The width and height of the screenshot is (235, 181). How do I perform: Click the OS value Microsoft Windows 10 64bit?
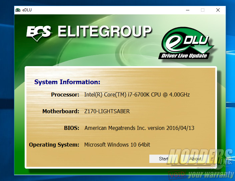[x=117, y=145]
